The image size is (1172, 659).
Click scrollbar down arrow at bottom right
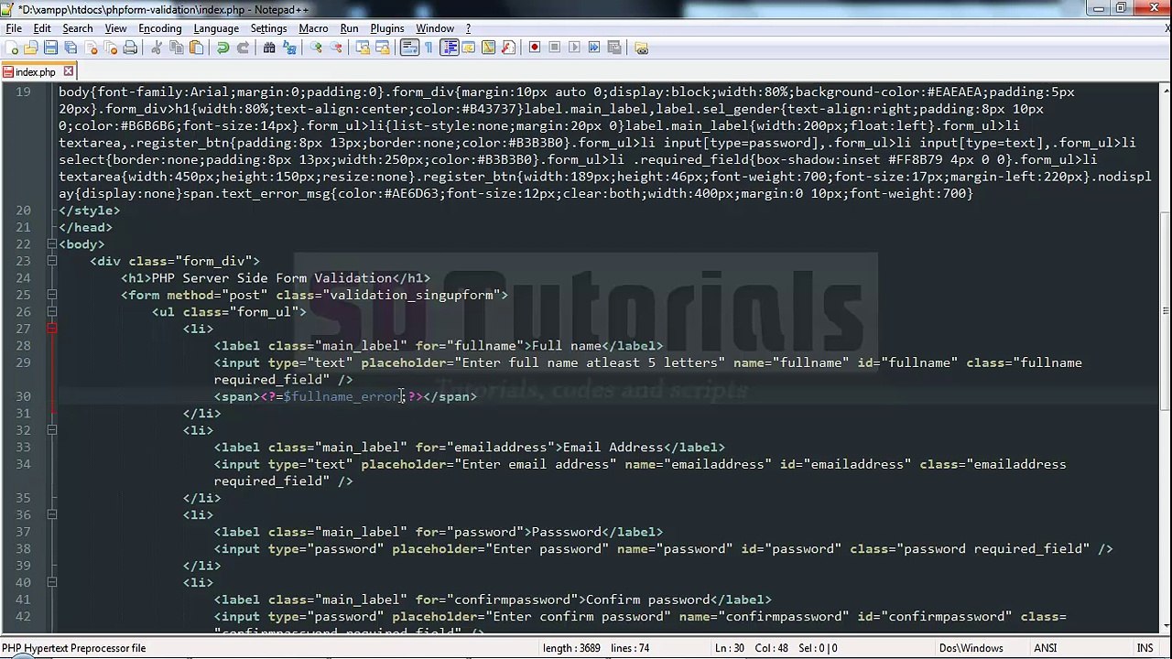(1164, 625)
